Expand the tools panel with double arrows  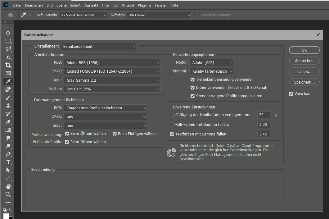[x=5, y=22]
